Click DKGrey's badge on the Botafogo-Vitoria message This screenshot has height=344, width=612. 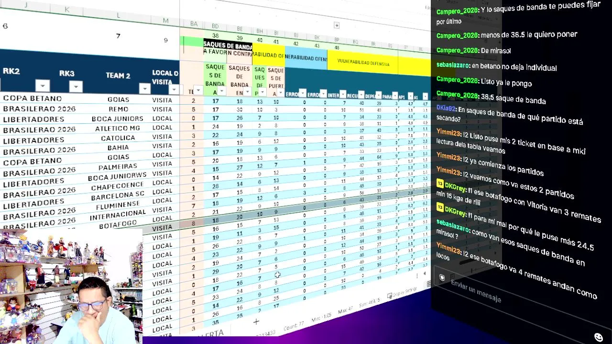tap(439, 183)
